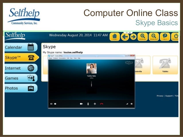Check call quality signal bars icon

(127, 104)
